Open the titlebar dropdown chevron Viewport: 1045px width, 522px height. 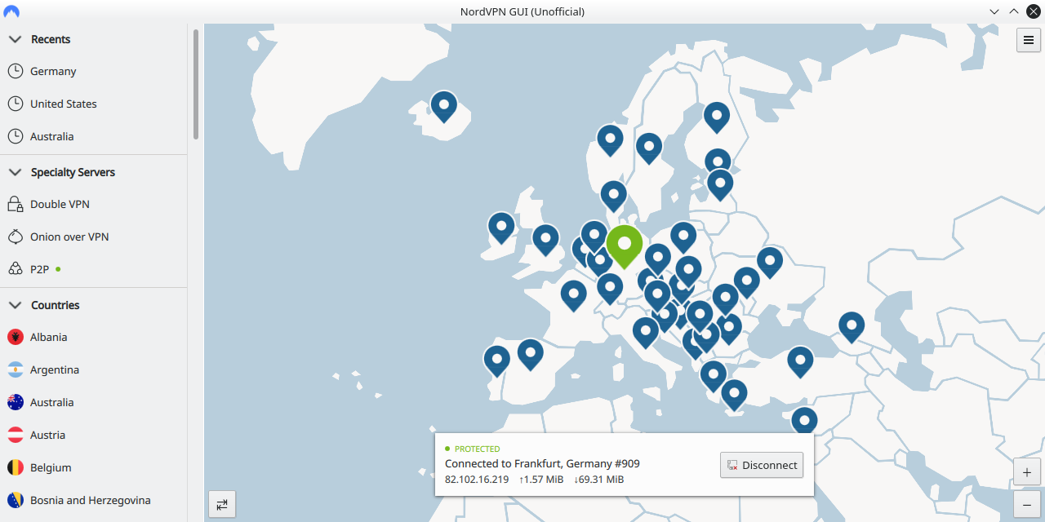tap(994, 11)
